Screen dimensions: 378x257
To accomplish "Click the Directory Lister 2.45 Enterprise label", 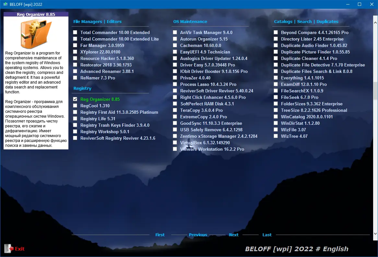I will [312, 39].
